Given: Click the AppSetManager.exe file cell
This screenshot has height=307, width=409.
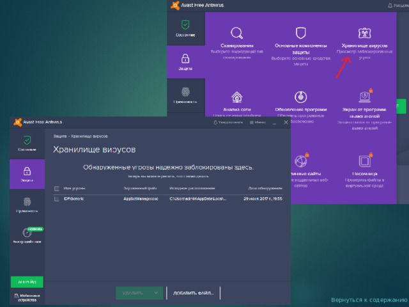Looking at the screenshot, I should point(141,199).
